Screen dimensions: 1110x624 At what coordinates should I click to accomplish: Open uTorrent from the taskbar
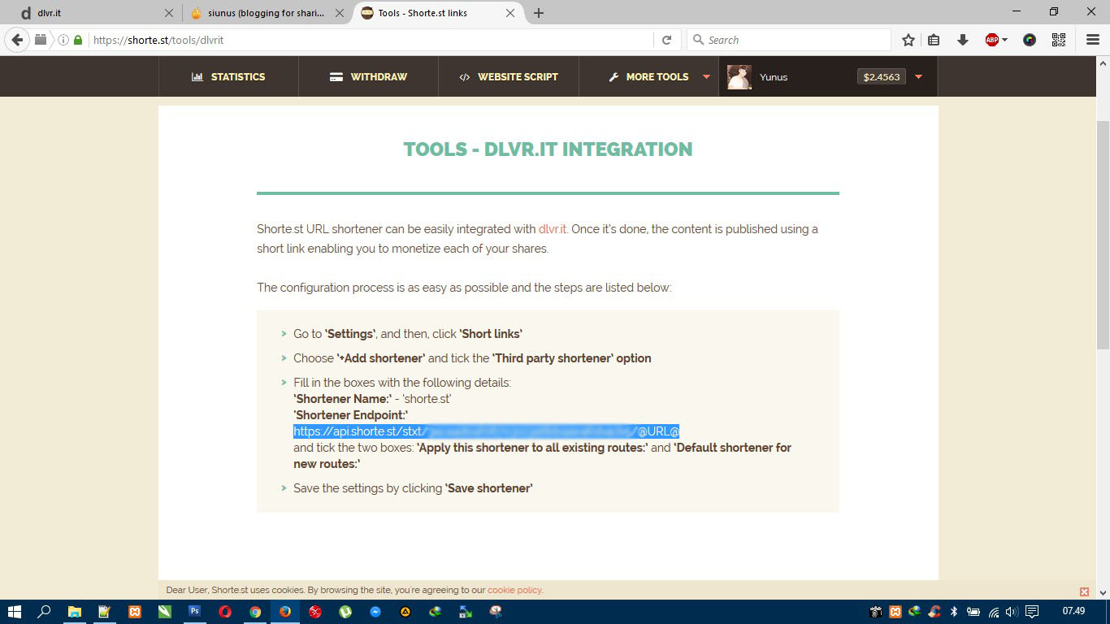[345, 612]
